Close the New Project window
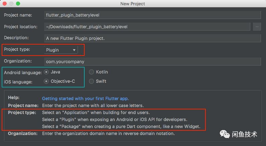Image resolution: width=266 pixels, height=146 pixels. click(5, 4)
